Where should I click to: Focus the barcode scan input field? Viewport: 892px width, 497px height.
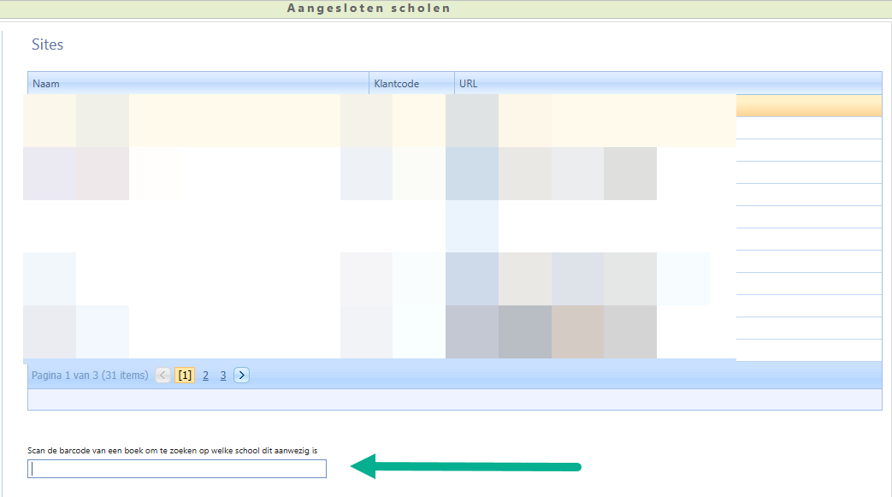177,469
